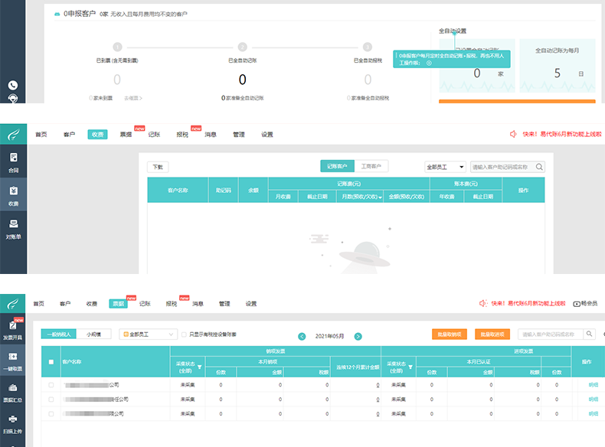Check the first company row checkbox
Screen dimensions: 605x447
click(51, 385)
